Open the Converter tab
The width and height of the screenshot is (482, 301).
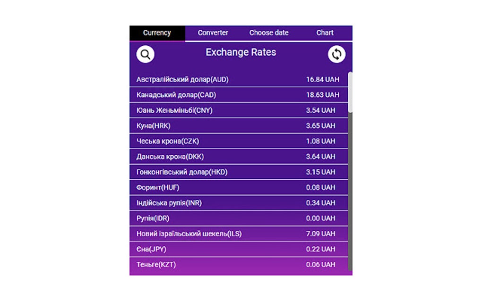click(x=213, y=33)
